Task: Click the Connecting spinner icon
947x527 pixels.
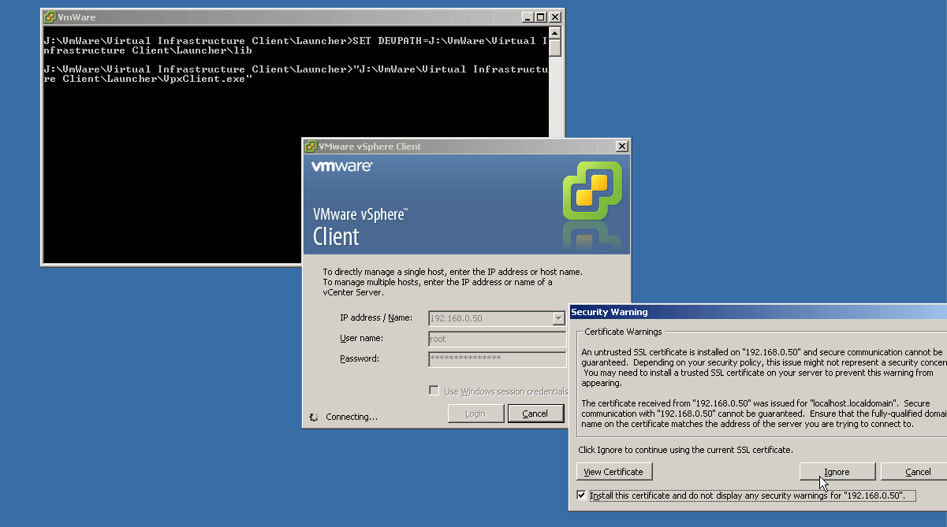Action: click(x=314, y=417)
